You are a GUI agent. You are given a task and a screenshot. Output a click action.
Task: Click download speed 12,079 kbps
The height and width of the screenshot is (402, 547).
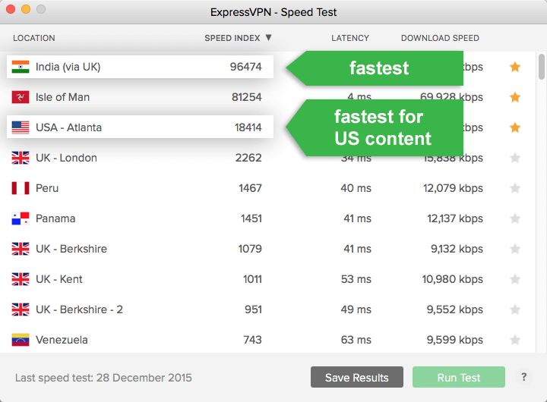pos(453,188)
